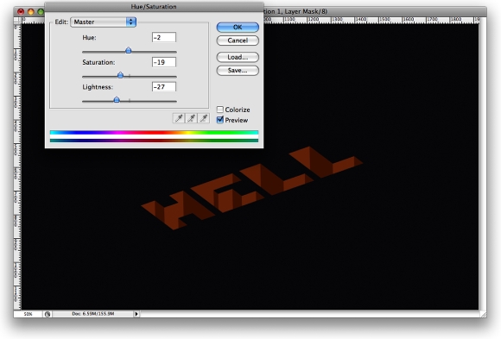This screenshot has width=501, height=339.
Task: Click the Lightness slider handle
Action: (x=117, y=99)
